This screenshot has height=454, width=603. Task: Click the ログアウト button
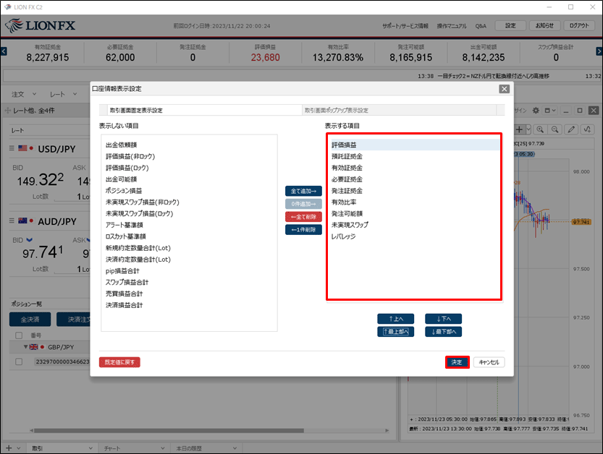[579, 26]
